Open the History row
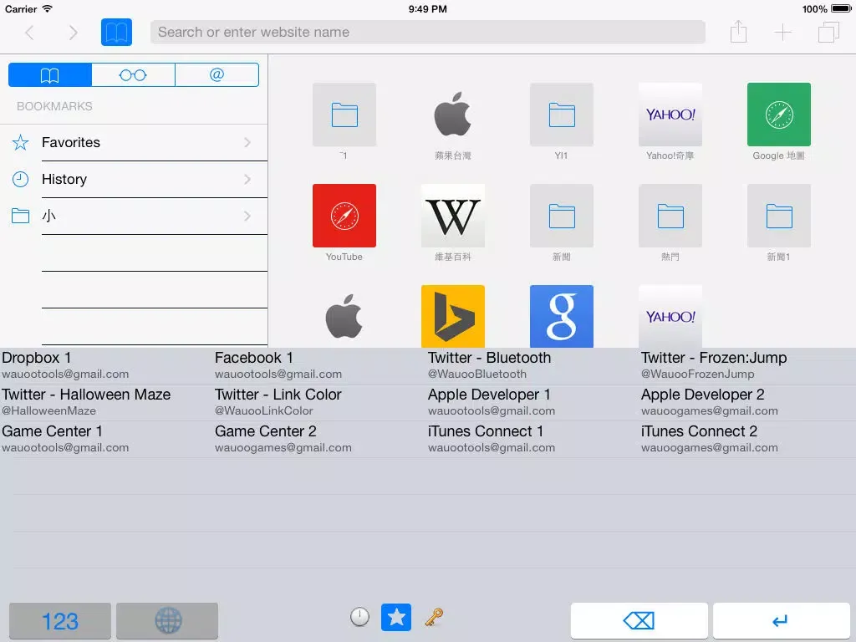 134,179
